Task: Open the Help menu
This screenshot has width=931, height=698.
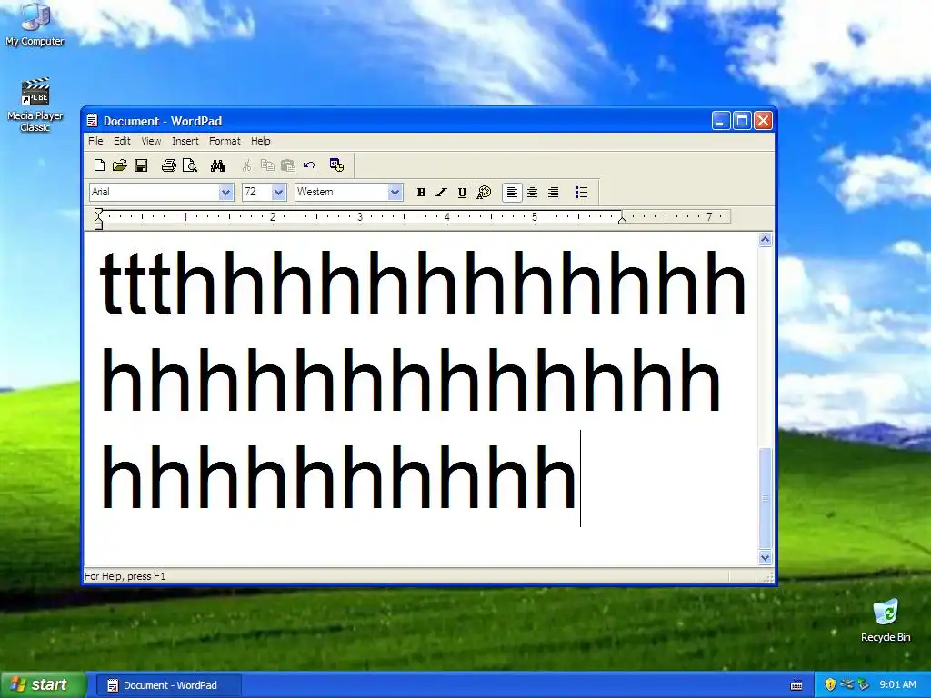Action: pyautogui.click(x=260, y=141)
